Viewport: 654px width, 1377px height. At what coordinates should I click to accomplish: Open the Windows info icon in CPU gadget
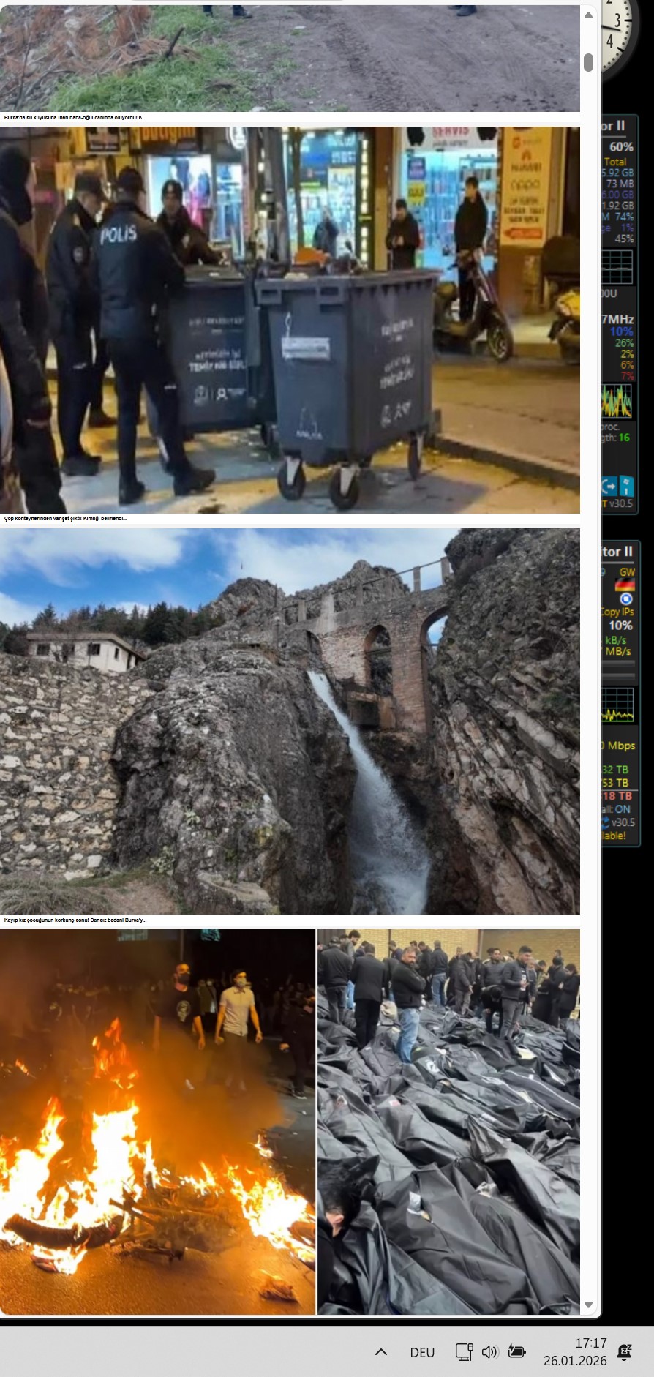[626, 485]
